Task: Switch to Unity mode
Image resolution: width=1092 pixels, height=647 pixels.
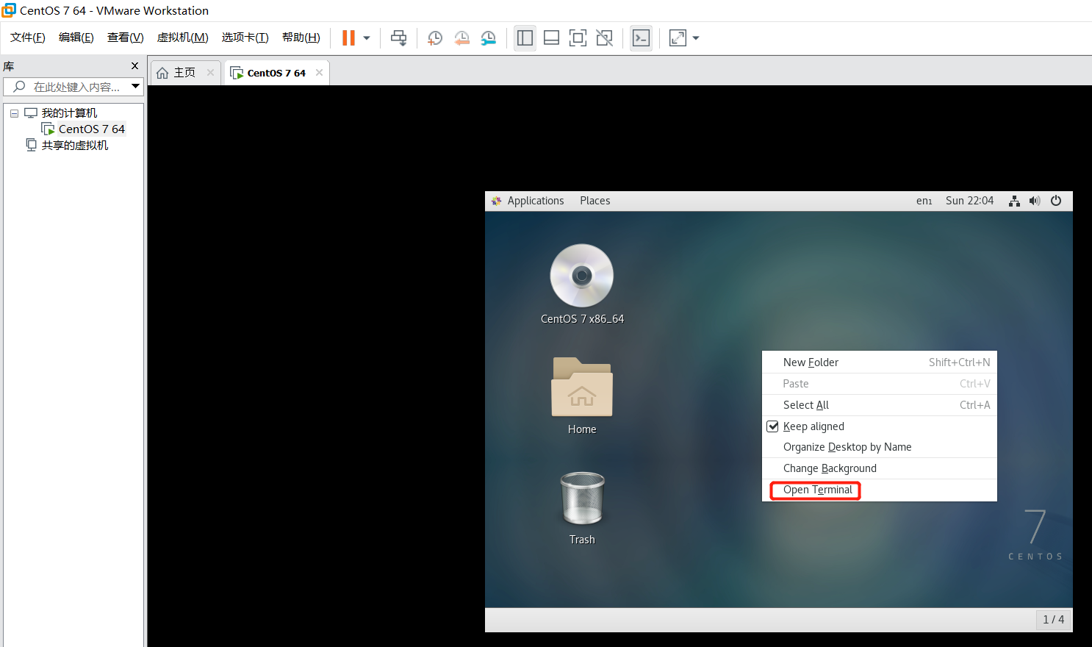Action: (x=605, y=37)
